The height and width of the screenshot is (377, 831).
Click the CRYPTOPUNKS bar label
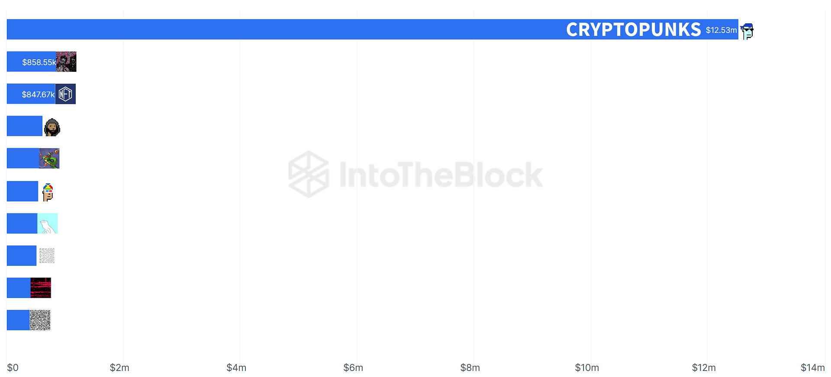(633, 29)
